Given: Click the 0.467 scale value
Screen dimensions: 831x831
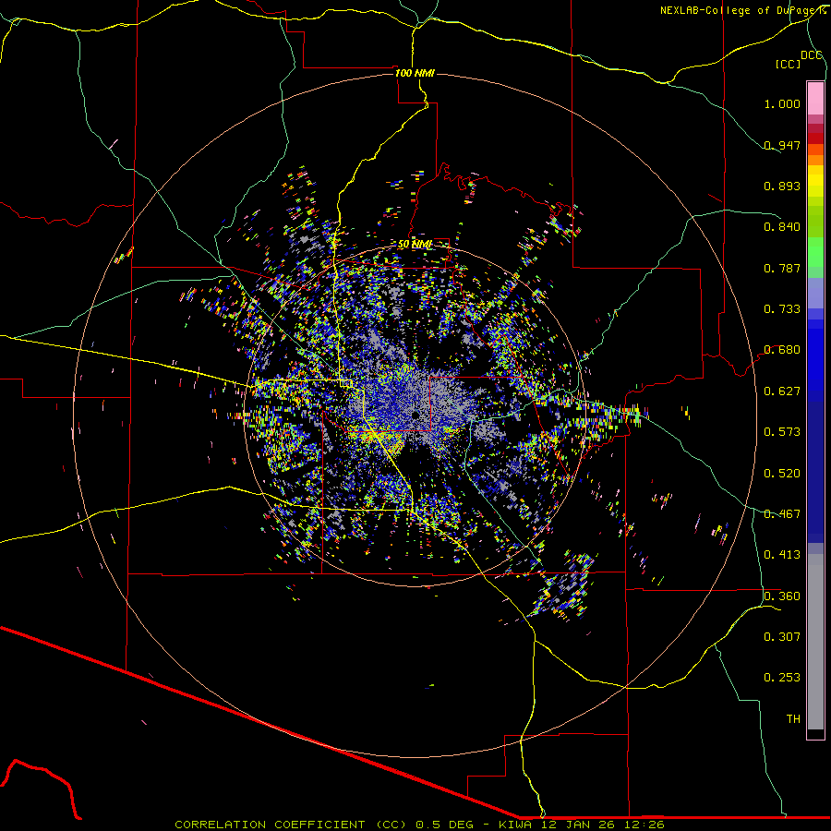Looking at the screenshot, I should [782, 514].
